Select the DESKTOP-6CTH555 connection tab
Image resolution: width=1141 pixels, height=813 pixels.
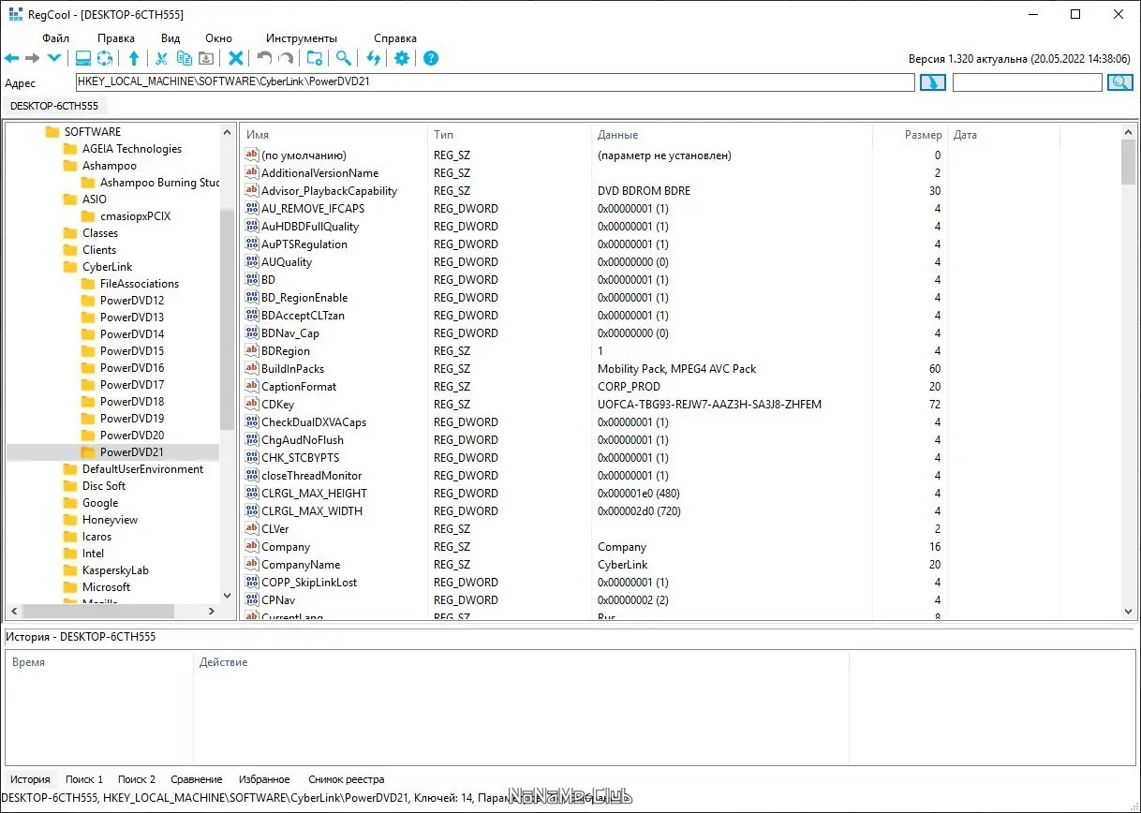coord(54,106)
